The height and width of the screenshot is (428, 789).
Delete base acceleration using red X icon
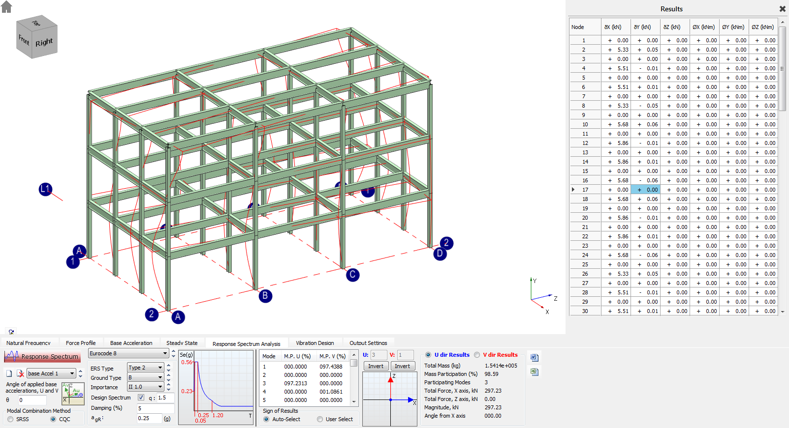(x=20, y=373)
